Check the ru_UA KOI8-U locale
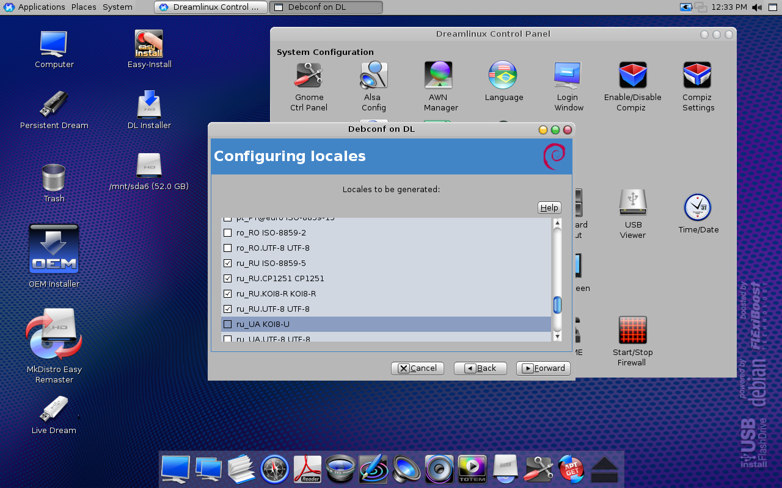 pos(228,325)
